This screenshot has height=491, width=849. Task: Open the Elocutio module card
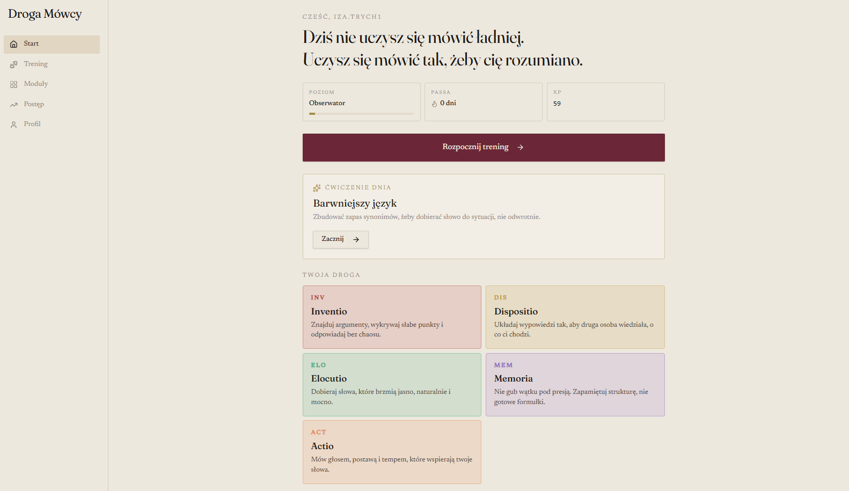(392, 385)
